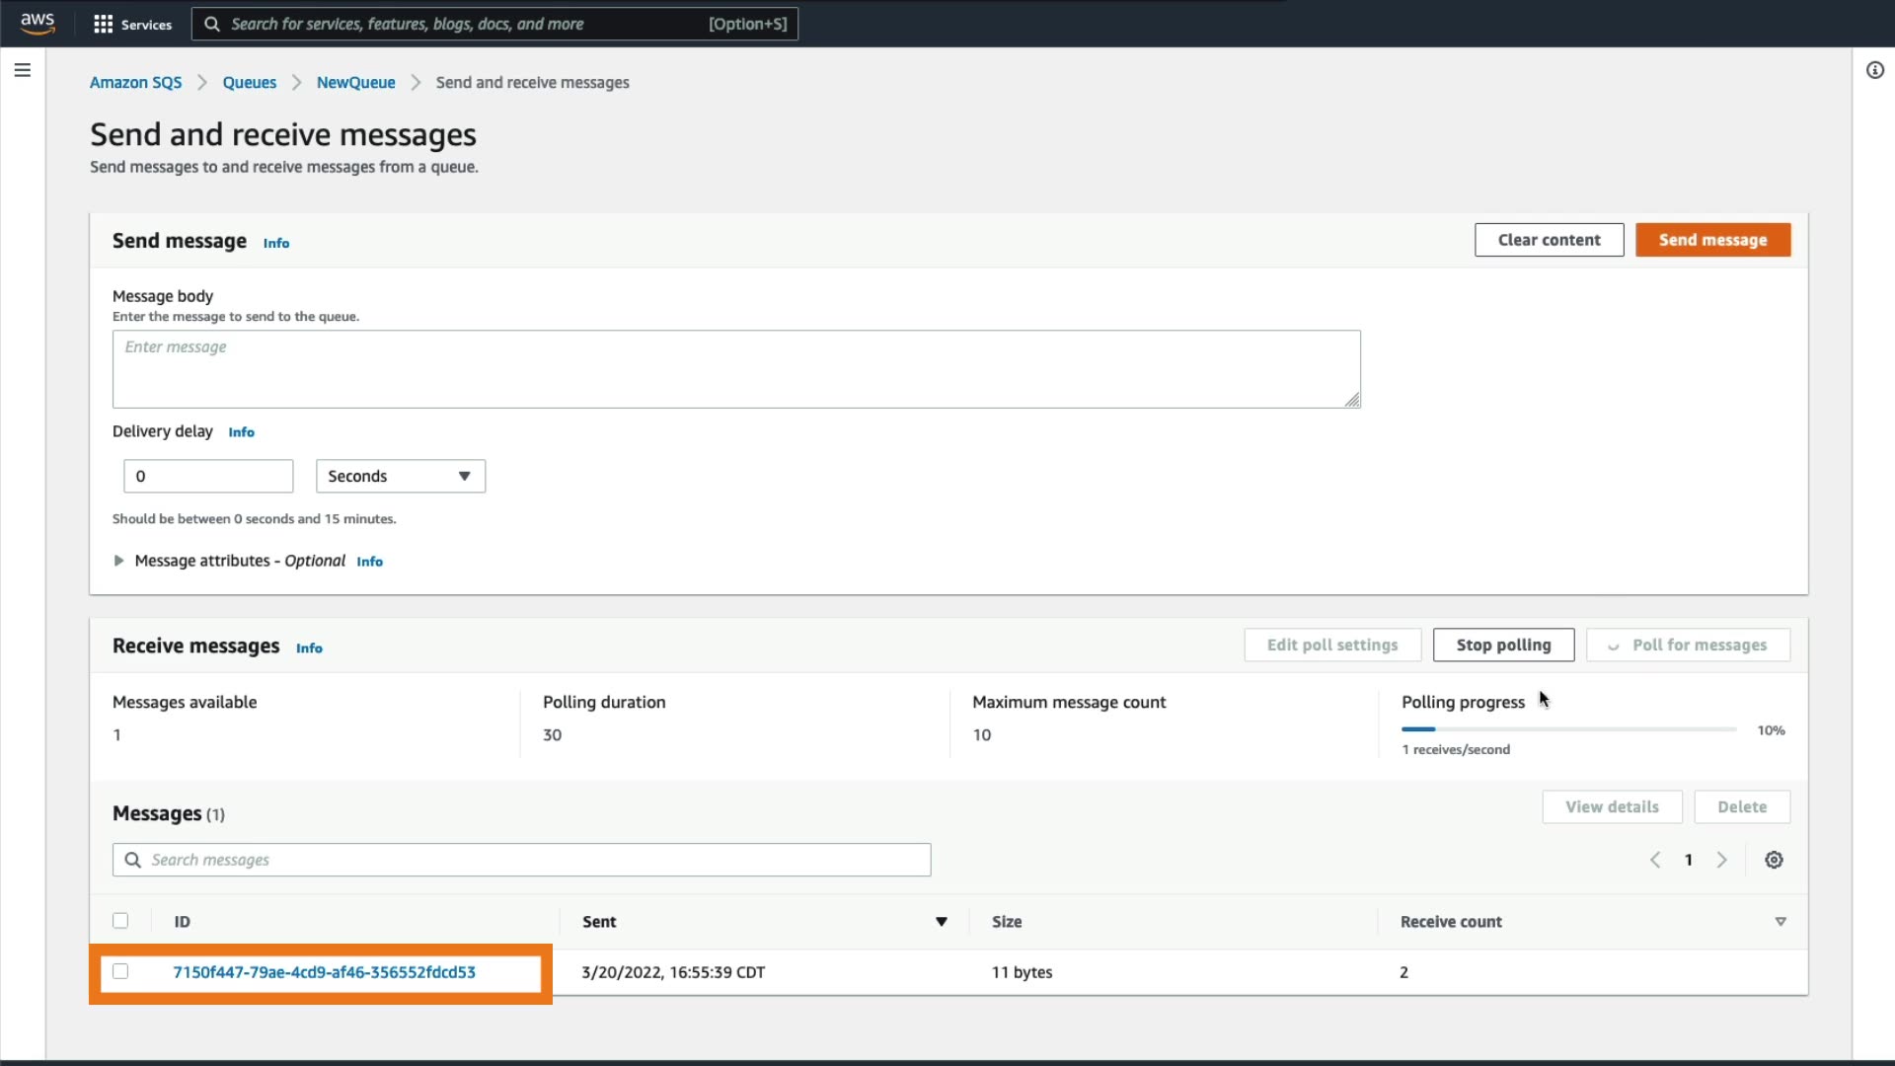Open messages table settings gear
Viewport: 1895px width, 1066px height.
tap(1774, 860)
